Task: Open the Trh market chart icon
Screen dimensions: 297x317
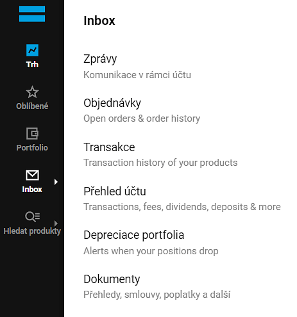Action: pos(32,51)
